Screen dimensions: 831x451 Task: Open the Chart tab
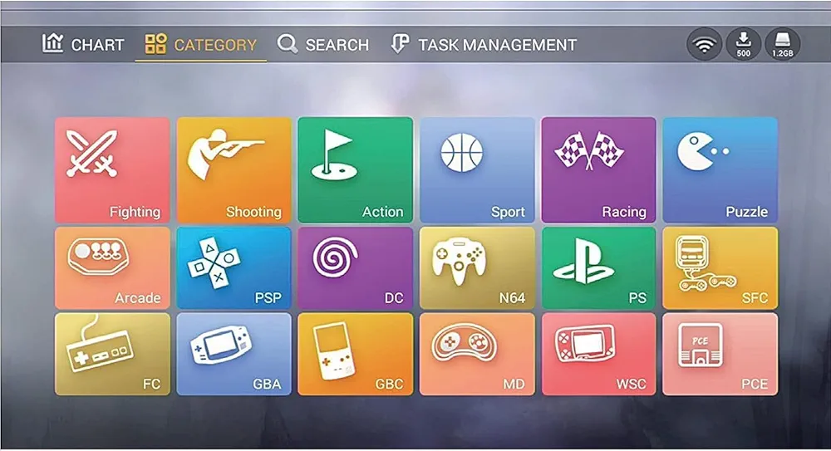coord(83,44)
